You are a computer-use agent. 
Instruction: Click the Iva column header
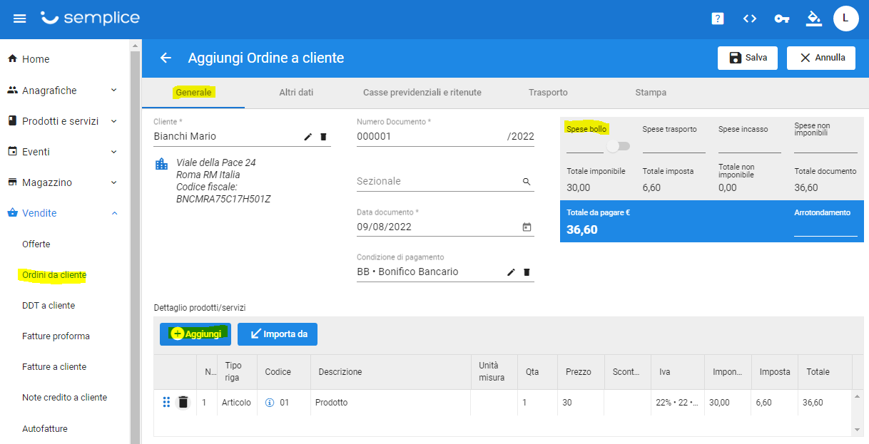pyautogui.click(x=676, y=372)
